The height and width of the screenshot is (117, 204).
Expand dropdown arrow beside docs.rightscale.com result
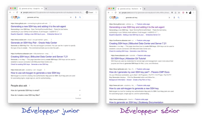(x=136, y=69)
